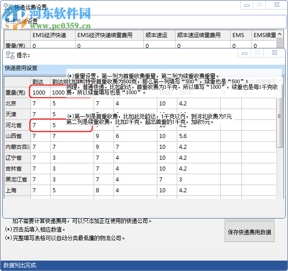288x271 pixels.
Task: Maximize the 快递运费设置 main window
Action: point(260,5)
